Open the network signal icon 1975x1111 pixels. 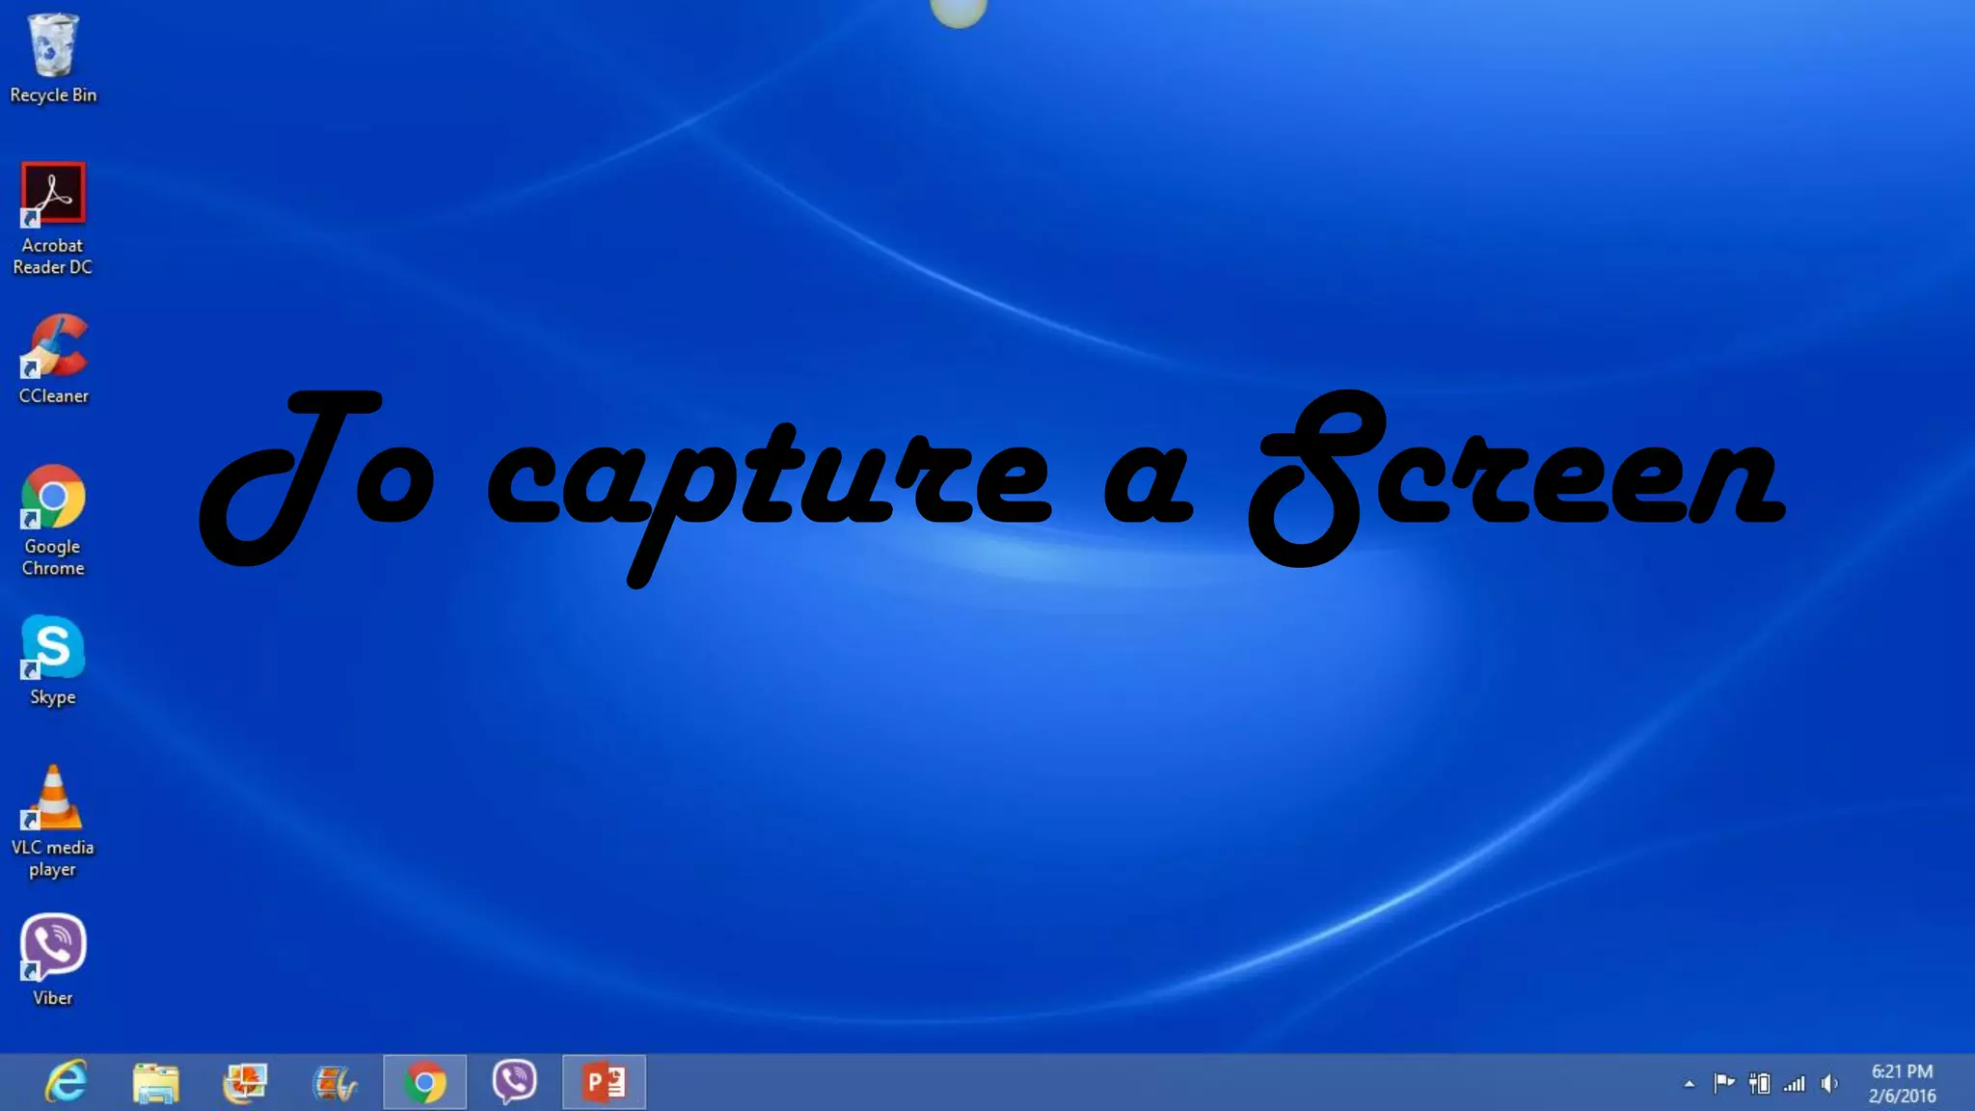[x=1795, y=1084]
